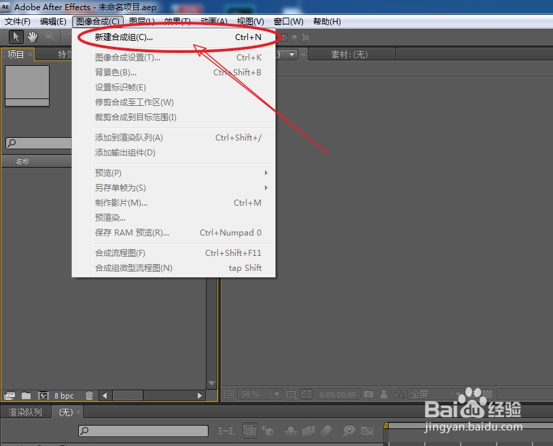This screenshot has height=446, width=553.
Task: Open the 视图(V) menu
Action: pyautogui.click(x=251, y=22)
